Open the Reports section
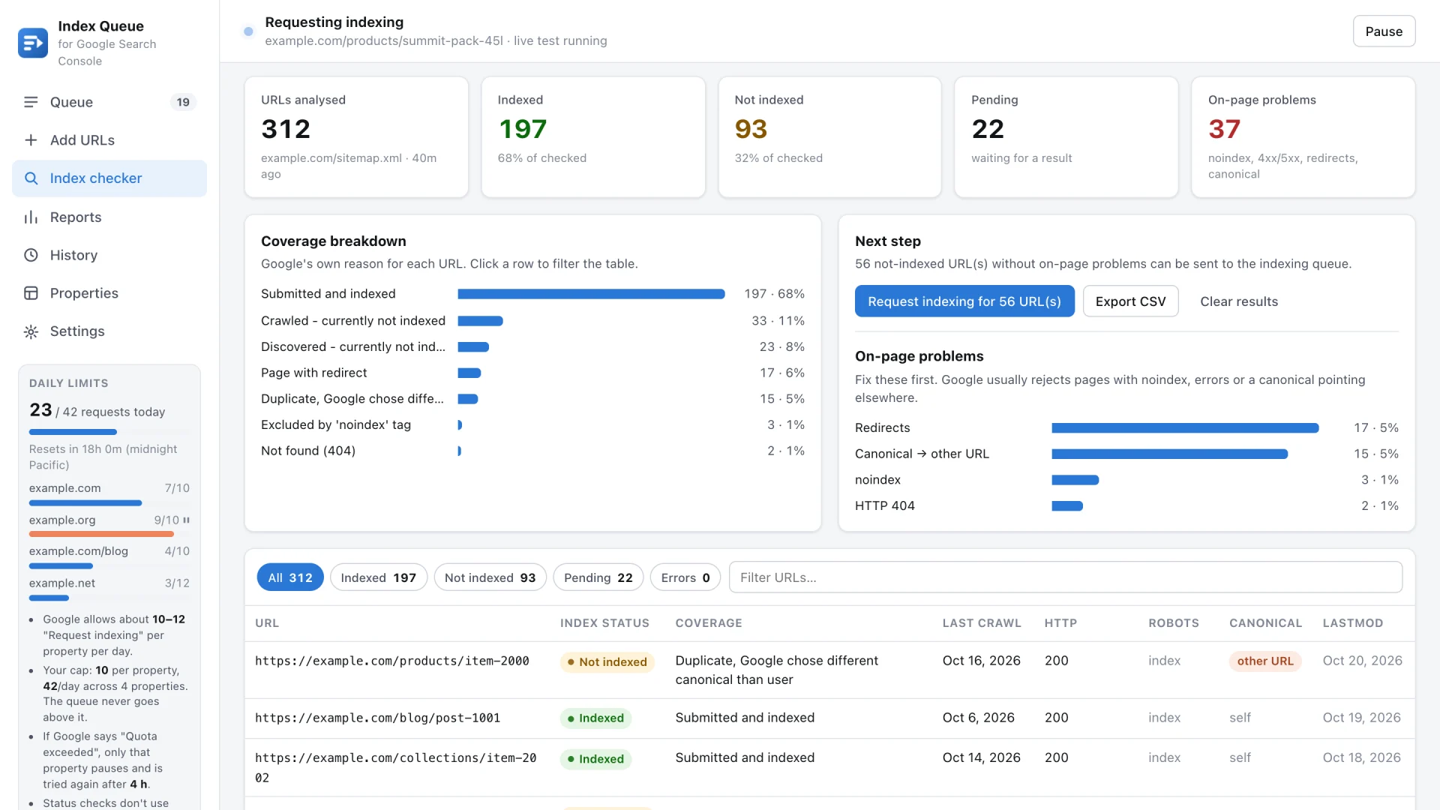The height and width of the screenshot is (810, 1440). tap(109, 217)
